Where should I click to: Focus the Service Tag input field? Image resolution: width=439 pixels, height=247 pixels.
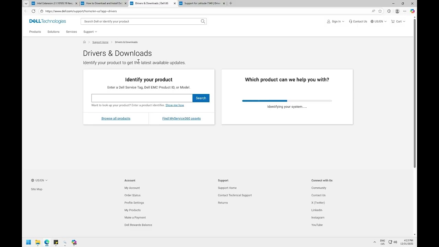pyautogui.click(x=142, y=98)
